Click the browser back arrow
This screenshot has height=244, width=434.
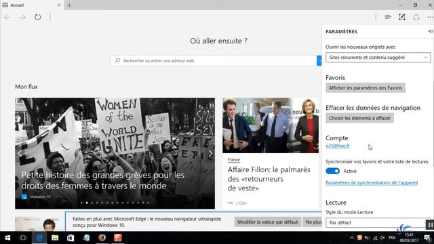[7, 18]
